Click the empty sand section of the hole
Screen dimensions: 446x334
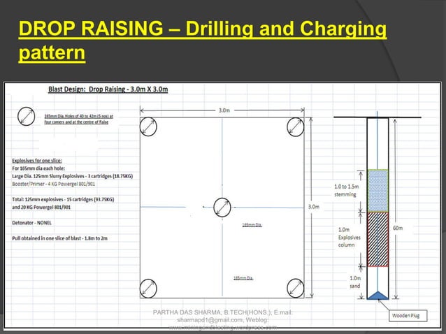(377, 279)
